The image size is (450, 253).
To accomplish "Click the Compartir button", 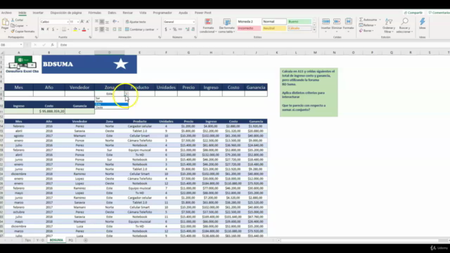I will (x=413, y=13).
